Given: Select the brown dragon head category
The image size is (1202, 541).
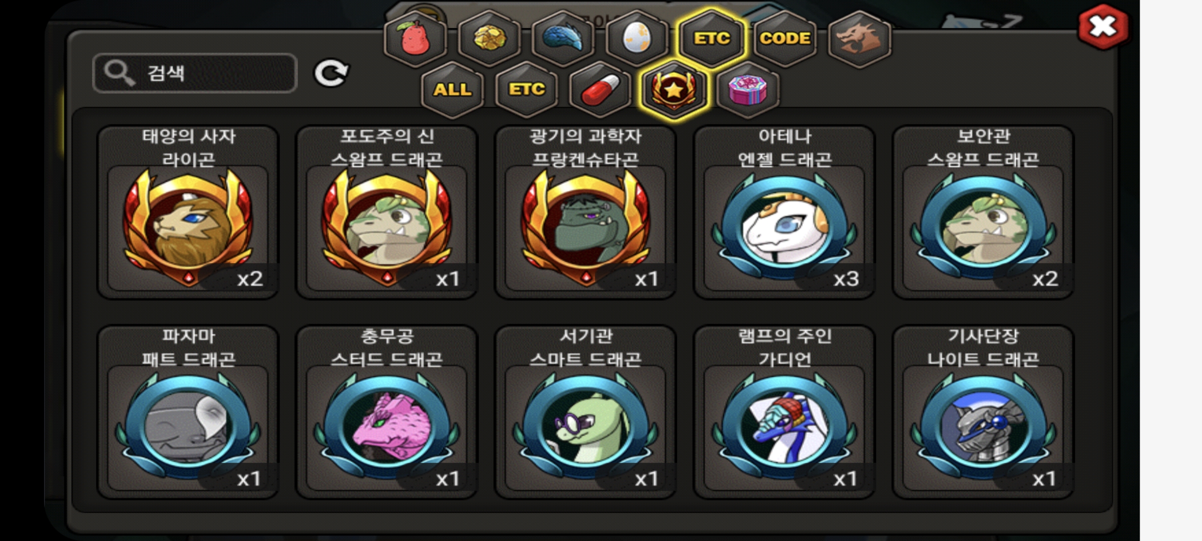Looking at the screenshot, I should [x=859, y=38].
